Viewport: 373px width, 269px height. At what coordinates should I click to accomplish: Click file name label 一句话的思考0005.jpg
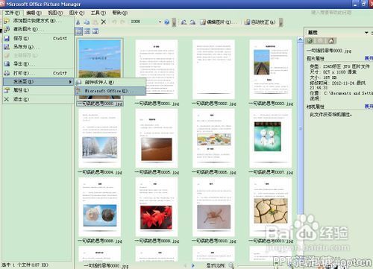157,172
